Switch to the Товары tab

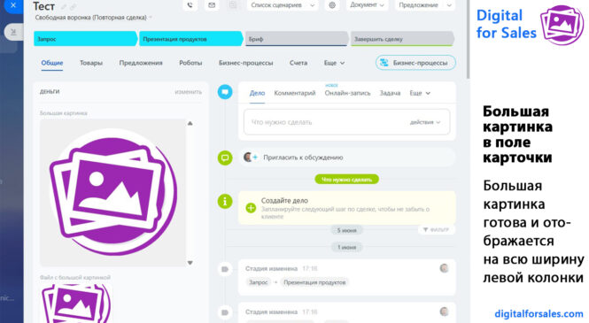[x=91, y=63]
